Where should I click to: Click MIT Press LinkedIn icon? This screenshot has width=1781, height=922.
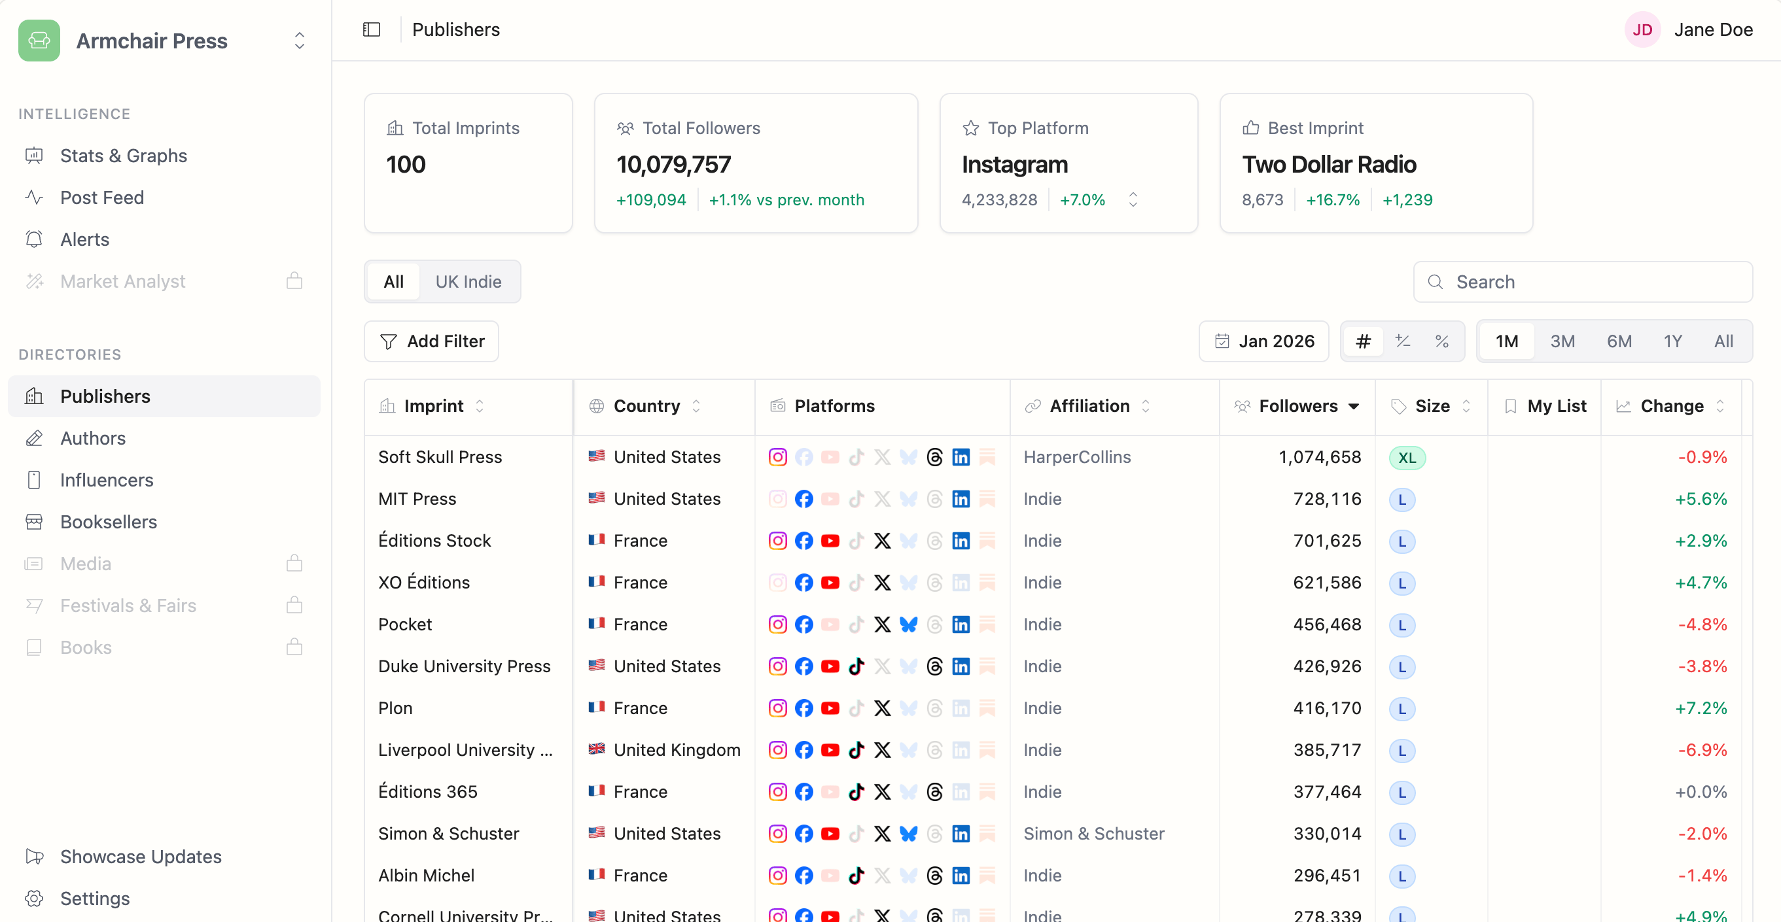click(x=961, y=499)
